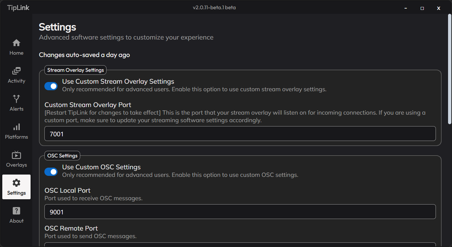Click the TipLink title in the title bar
Screen dimensions: 452x247
coord(18,8)
